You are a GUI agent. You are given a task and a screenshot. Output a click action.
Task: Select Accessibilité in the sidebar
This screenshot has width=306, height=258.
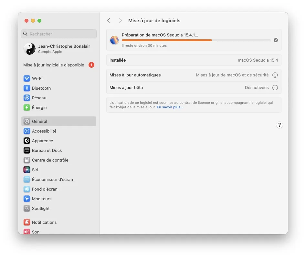click(59, 131)
